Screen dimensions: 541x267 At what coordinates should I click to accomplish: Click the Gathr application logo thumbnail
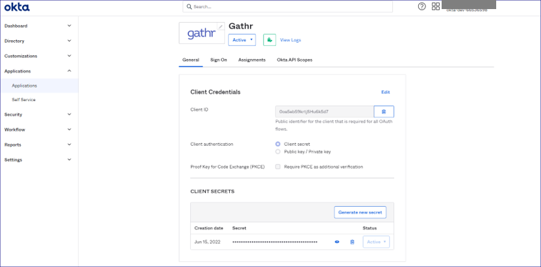201,34
